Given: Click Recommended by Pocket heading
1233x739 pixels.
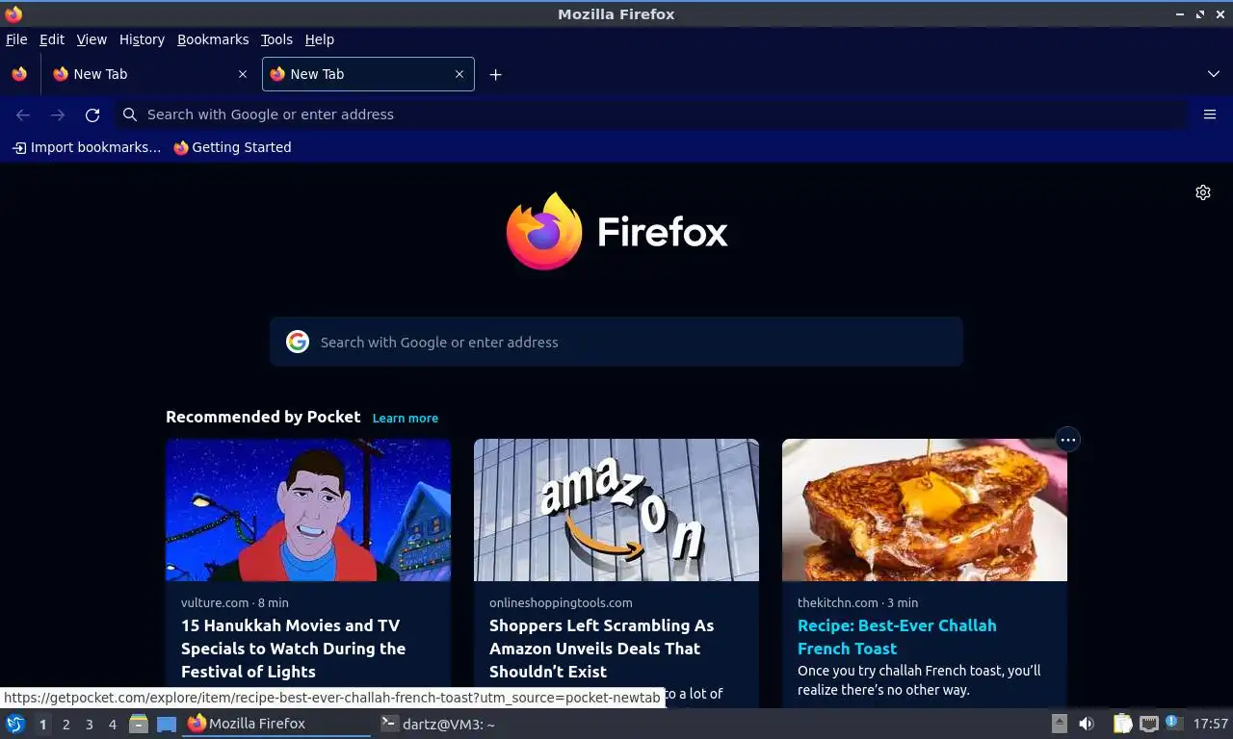Looking at the screenshot, I should pos(263,417).
